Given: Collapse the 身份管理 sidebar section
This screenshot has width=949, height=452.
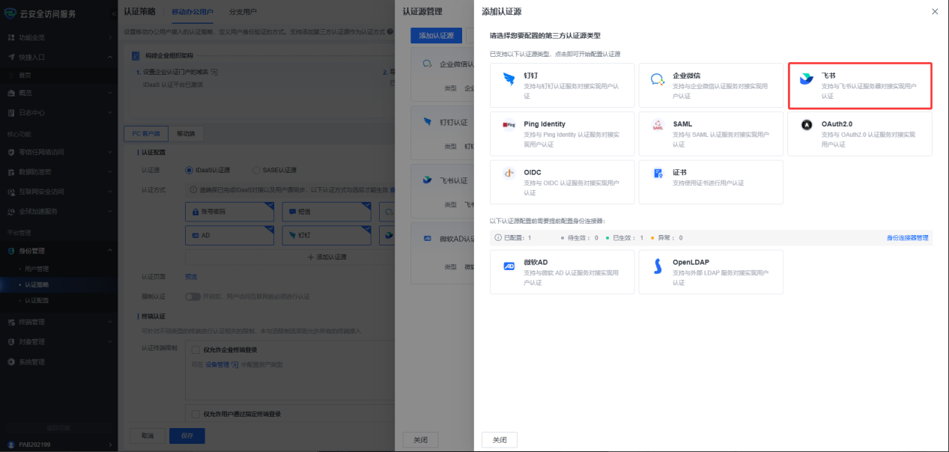Looking at the screenshot, I should tap(110, 251).
